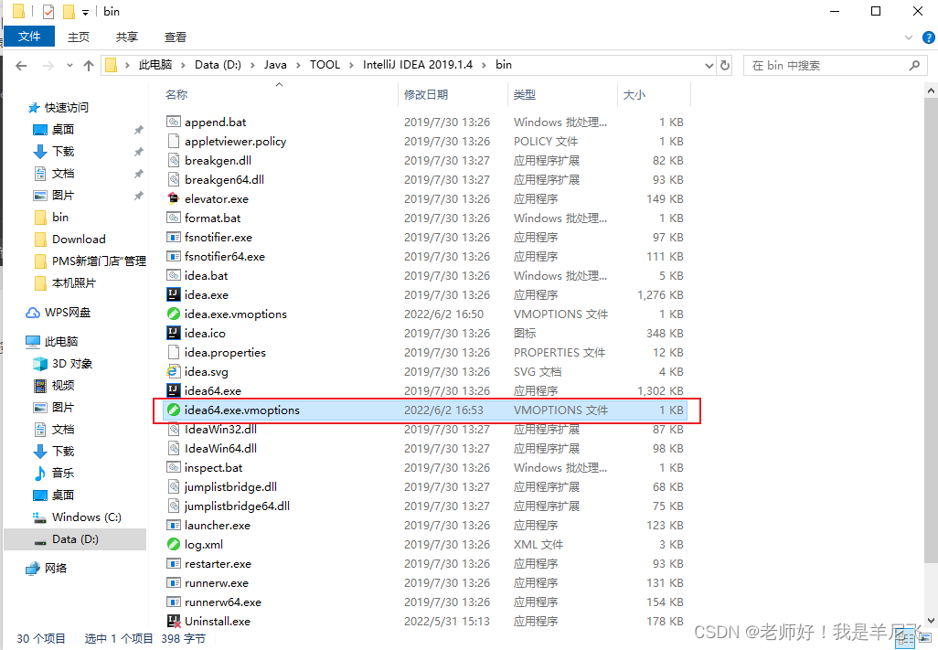
Task: Open 本机照片 folder in sidebar
Action: (x=65, y=282)
